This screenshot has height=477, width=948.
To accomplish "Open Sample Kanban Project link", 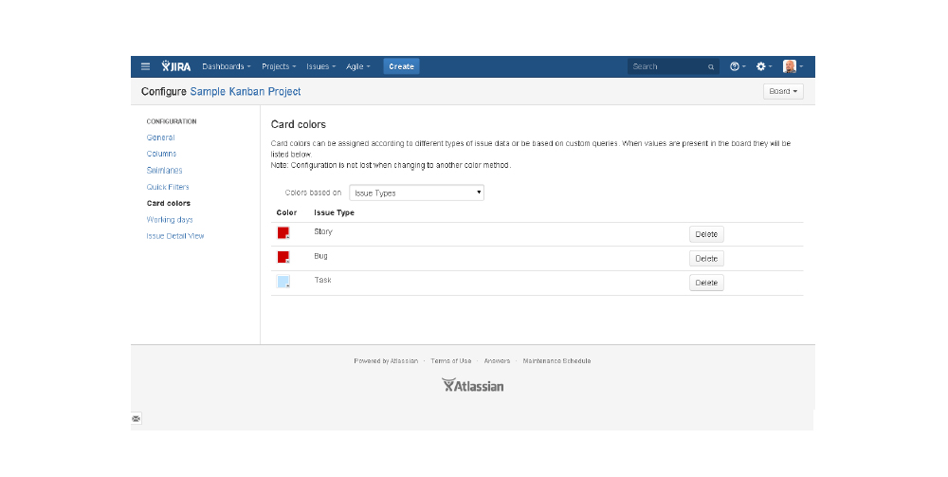I will pos(246,91).
